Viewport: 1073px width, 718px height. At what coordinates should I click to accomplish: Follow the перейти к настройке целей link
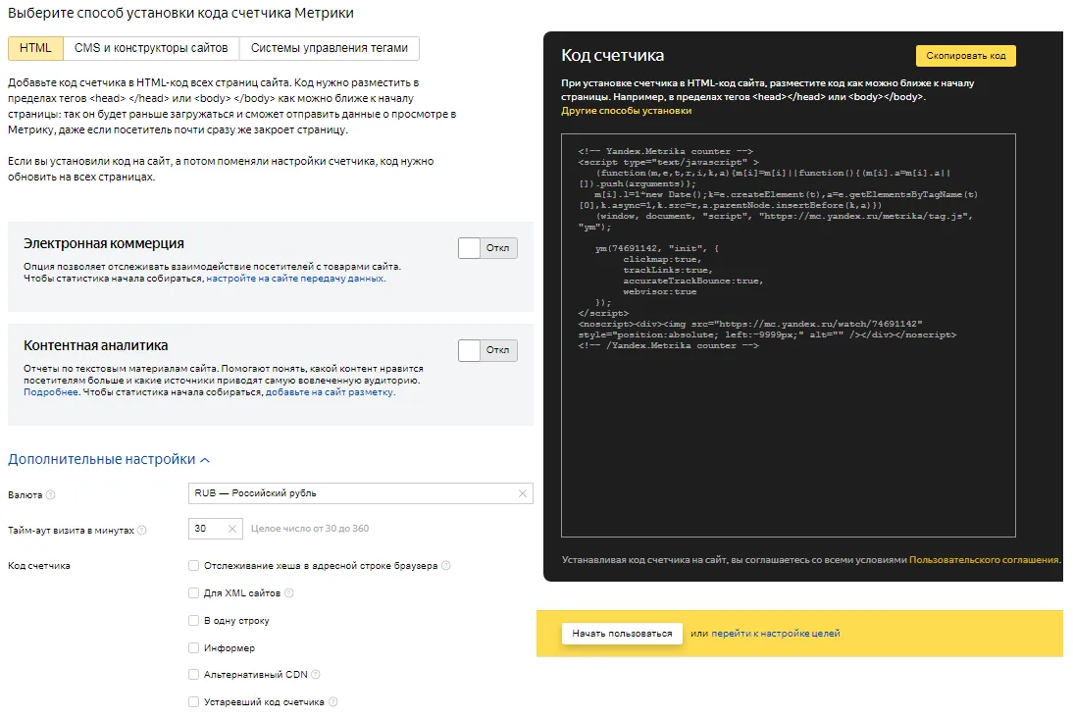pos(775,634)
